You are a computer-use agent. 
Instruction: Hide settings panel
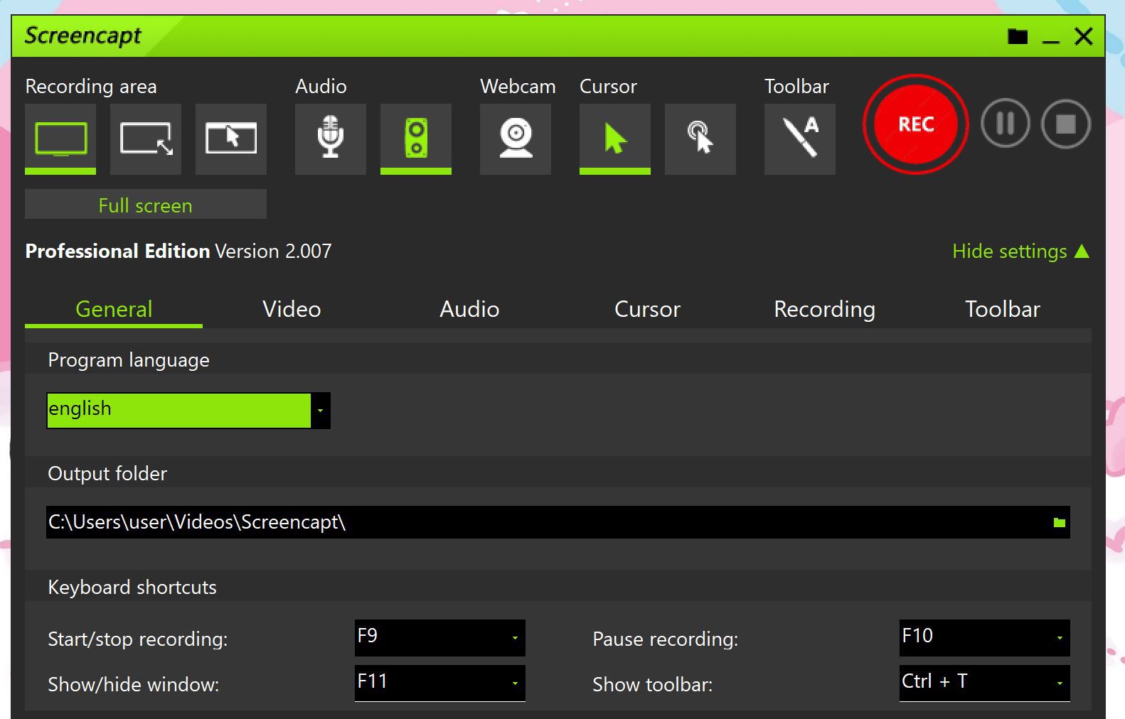pos(1020,251)
